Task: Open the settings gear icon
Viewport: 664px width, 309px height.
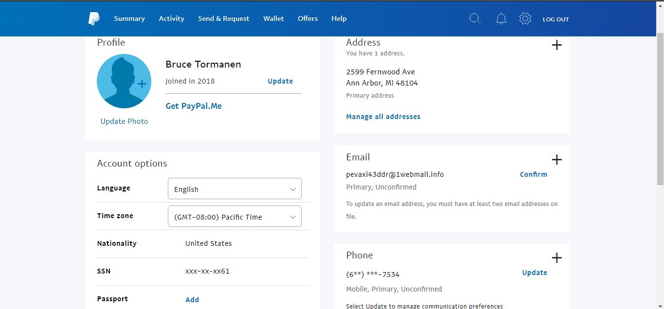Action: point(525,19)
